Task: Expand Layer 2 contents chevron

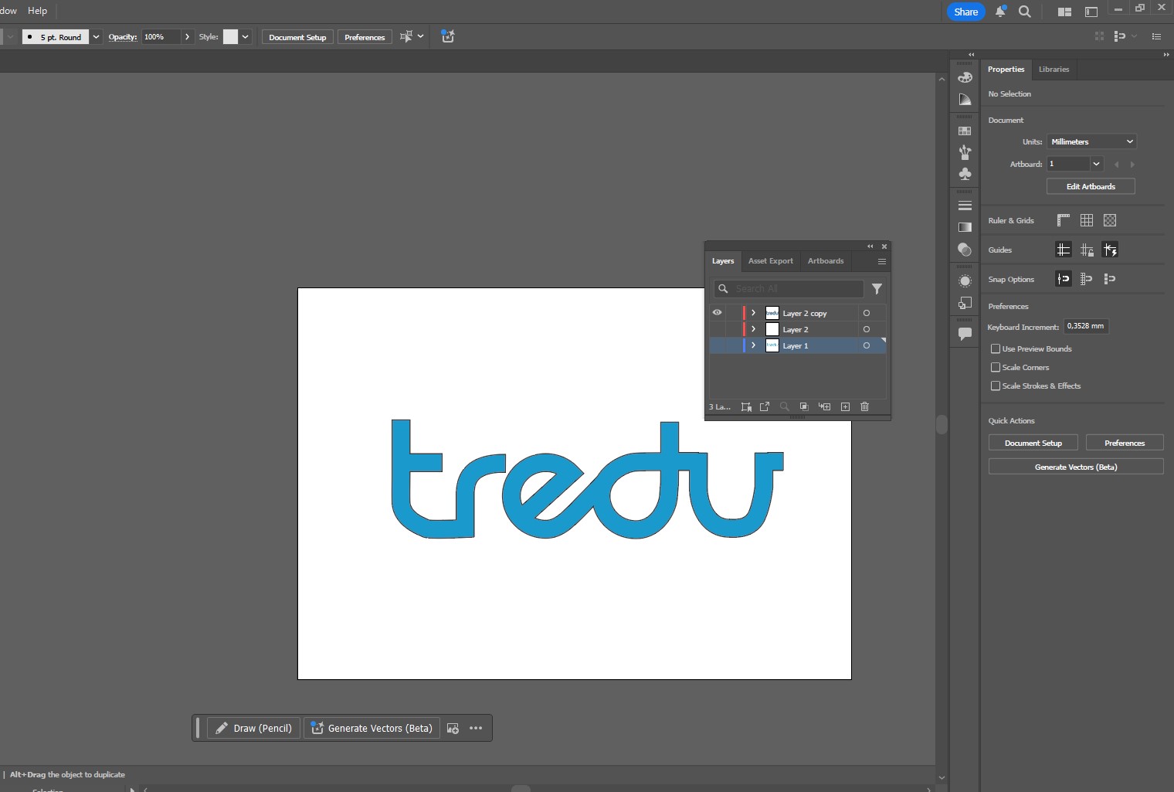Action: [753, 329]
